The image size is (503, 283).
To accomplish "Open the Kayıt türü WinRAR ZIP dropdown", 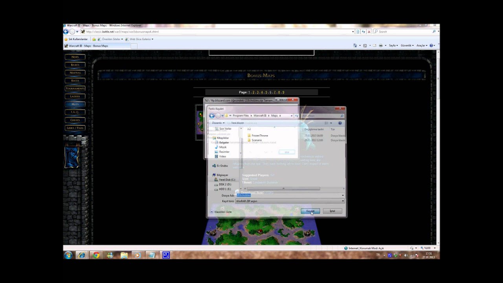I will (x=290, y=201).
